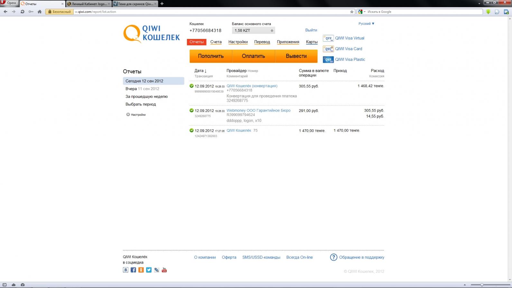This screenshot has width=512, height=288.
Task: Open Webmoney ООО Гарантийное Бюро transaction link
Action: 258,110
